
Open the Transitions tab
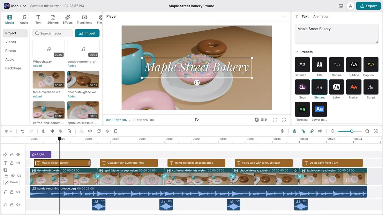point(85,19)
